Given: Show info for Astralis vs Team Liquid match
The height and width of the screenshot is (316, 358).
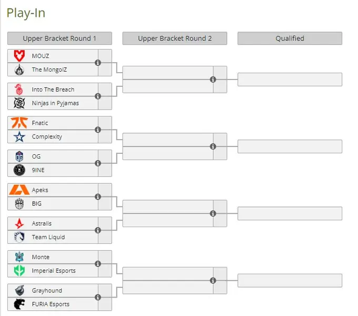Looking at the screenshot, I should tap(98, 230).
